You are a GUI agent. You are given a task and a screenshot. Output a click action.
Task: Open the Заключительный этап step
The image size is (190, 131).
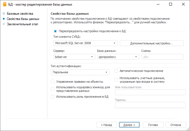coord(22,24)
